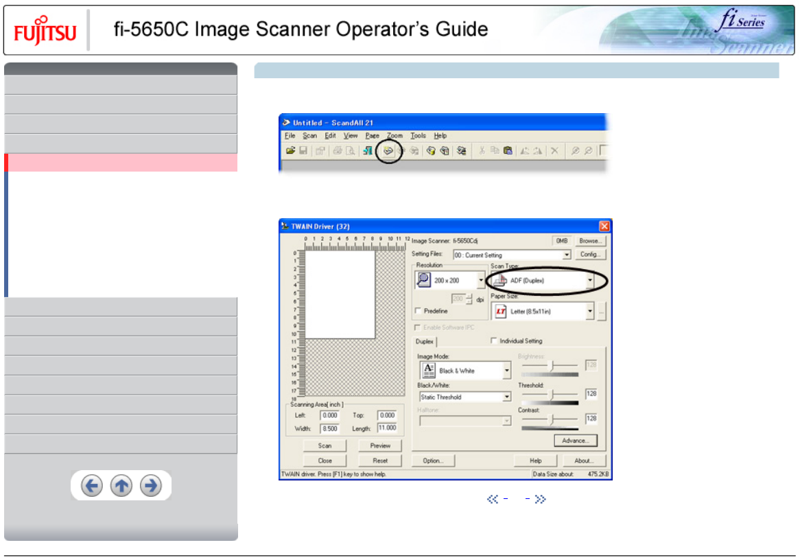
Task: Adjust the Threshold slider
Action: [550, 394]
